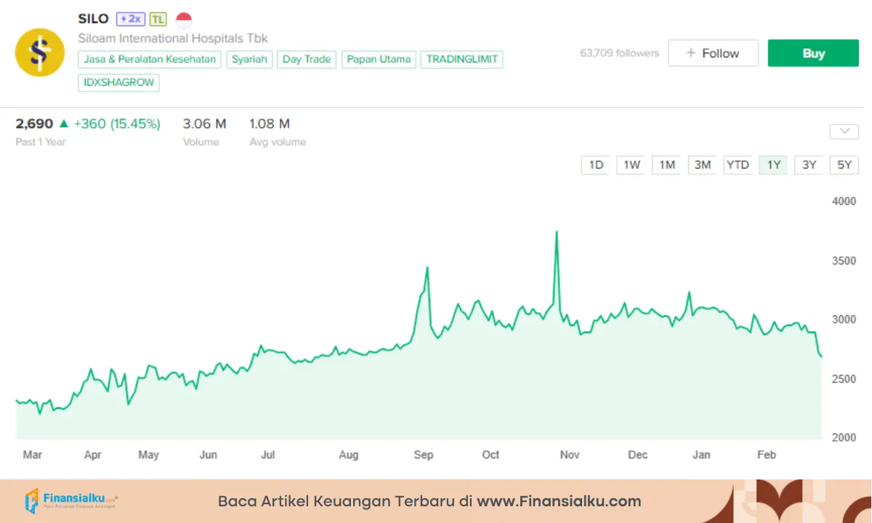Expand the chevron dropdown above range buttons
This screenshot has height=523, width=872.
tap(844, 131)
